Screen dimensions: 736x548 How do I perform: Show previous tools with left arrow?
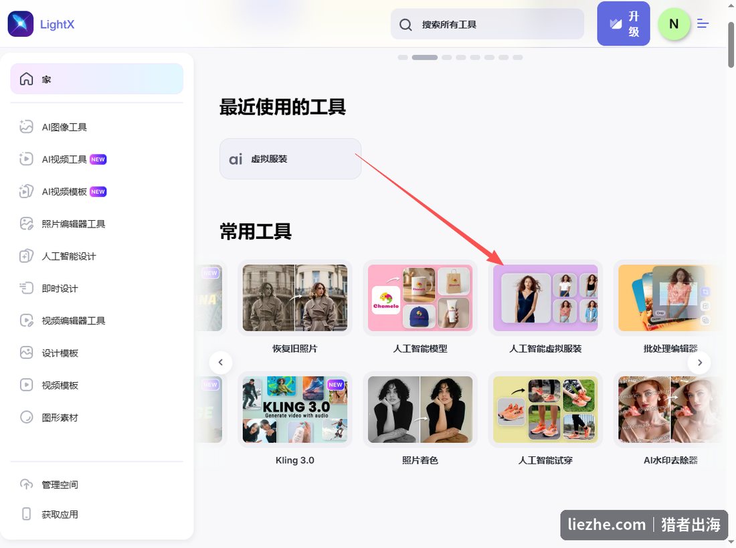pyautogui.click(x=221, y=363)
